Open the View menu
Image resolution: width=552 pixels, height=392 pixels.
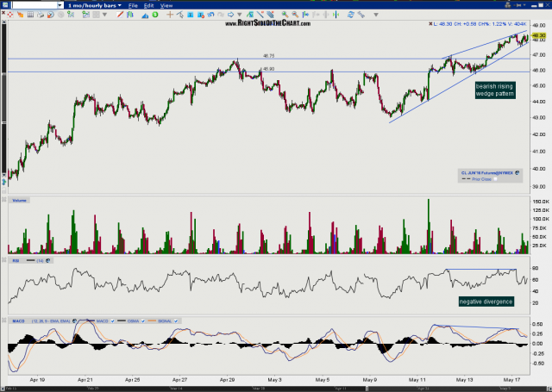(166, 6)
